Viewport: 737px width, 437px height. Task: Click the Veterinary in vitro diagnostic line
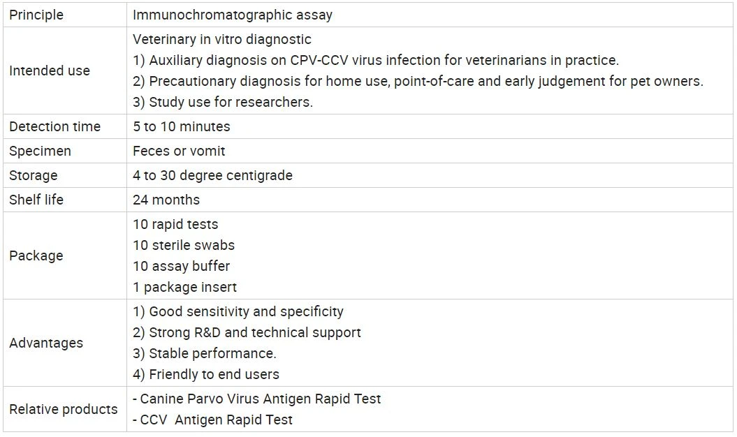pos(222,40)
